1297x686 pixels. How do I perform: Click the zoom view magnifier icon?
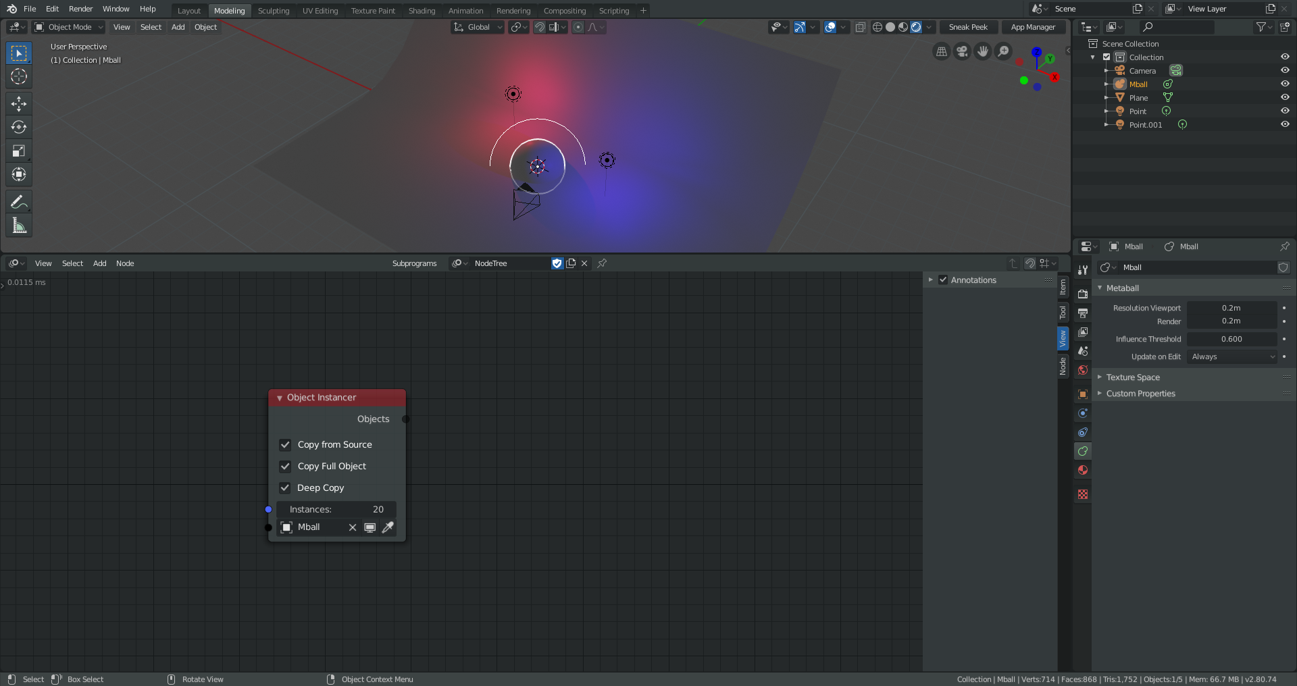click(x=1004, y=51)
